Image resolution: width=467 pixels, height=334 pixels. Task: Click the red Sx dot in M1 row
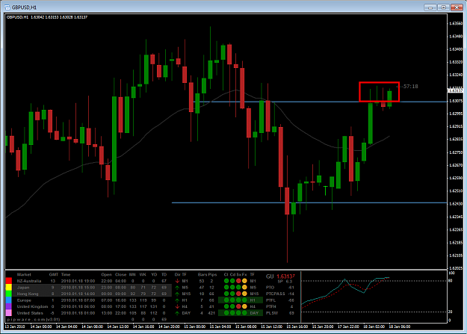(238, 281)
